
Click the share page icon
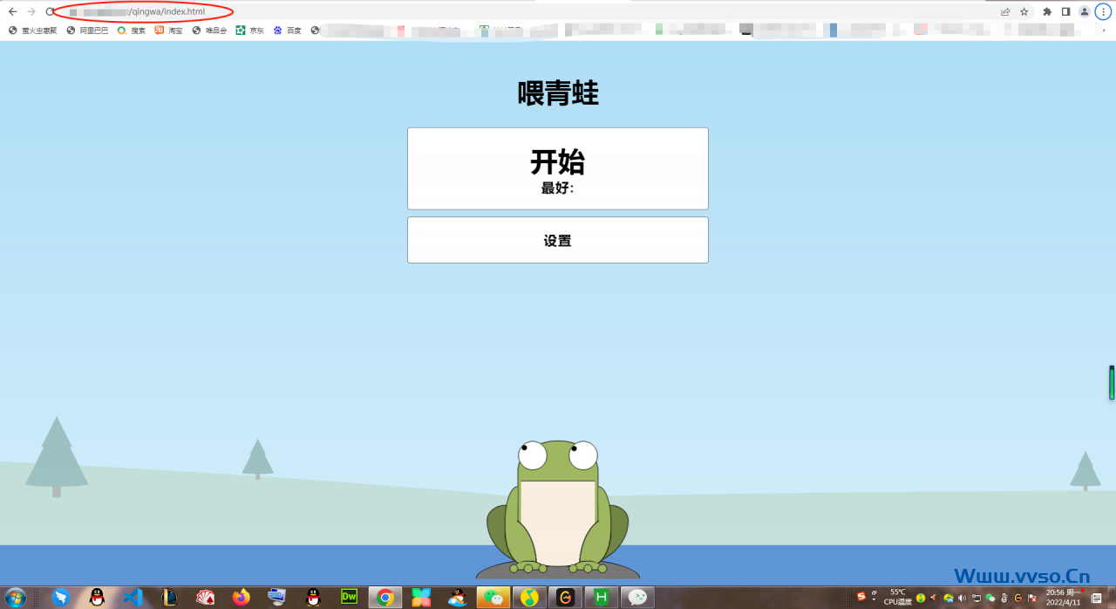[1005, 11]
